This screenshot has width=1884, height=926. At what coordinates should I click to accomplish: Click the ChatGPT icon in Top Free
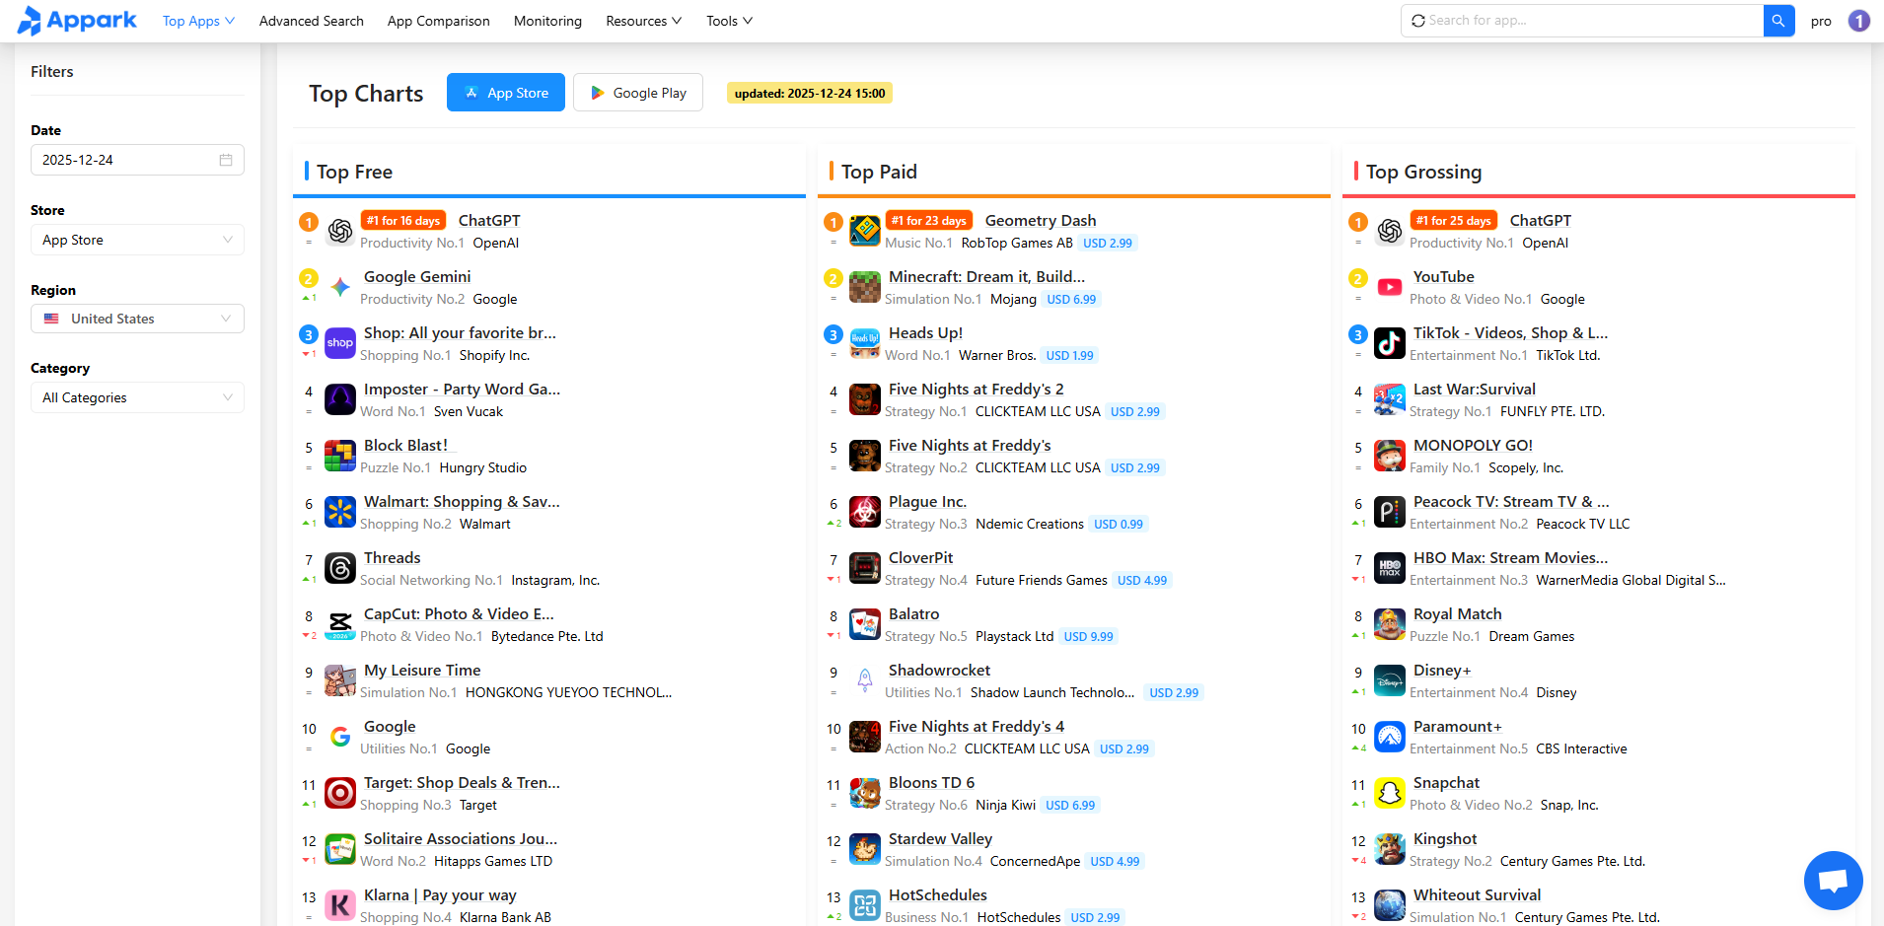[340, 231]
